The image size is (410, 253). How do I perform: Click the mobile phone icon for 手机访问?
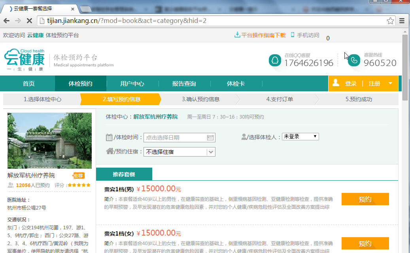pos(293,35)
